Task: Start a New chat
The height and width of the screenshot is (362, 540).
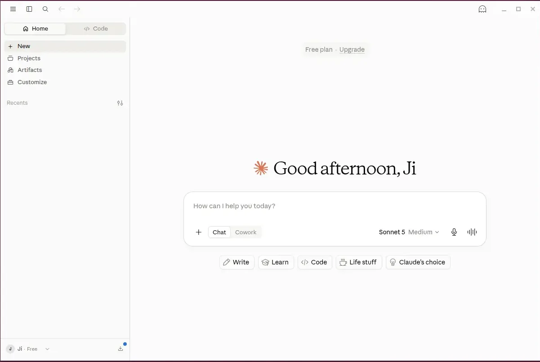Action: 65,46
